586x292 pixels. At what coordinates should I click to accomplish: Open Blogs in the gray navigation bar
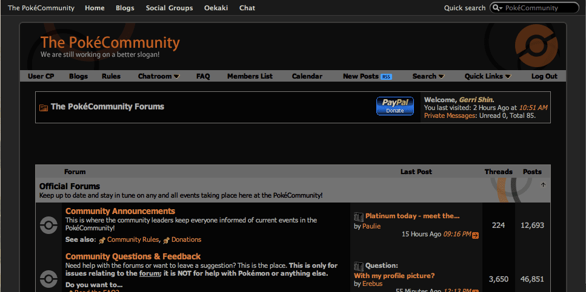pyautogui.click(x=79, y=76)
